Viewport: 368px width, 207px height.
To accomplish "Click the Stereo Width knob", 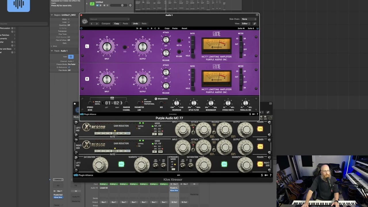I will click(228, 103).
